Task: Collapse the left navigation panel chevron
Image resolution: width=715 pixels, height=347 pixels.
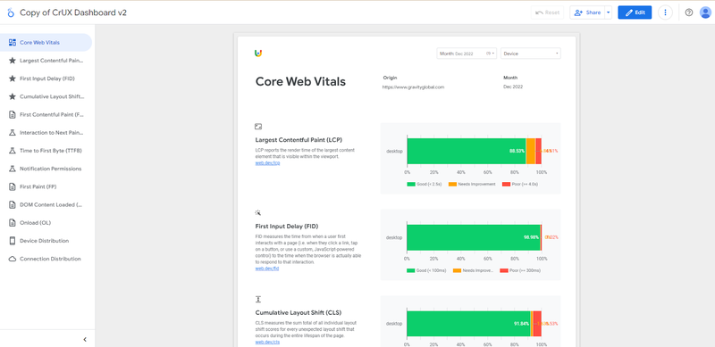Action: [x=85, y=339]
